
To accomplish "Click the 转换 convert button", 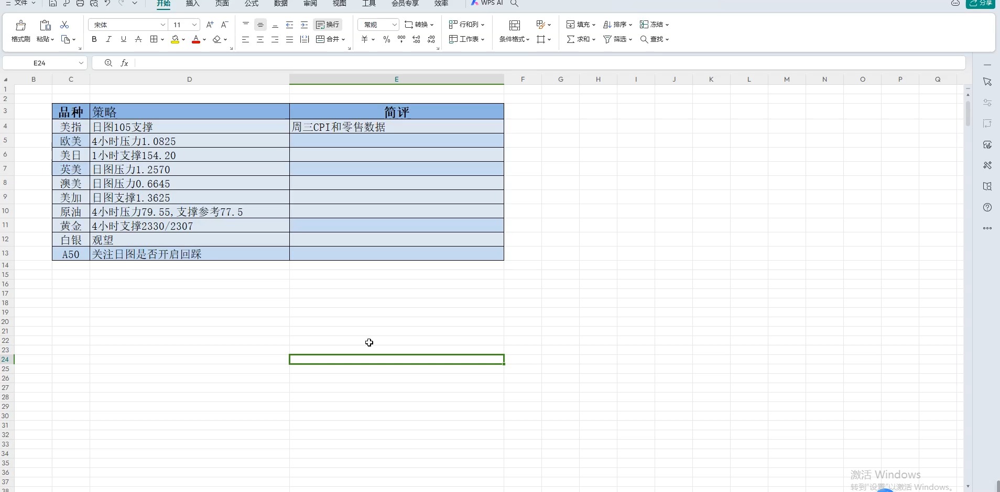I will click(x=419, y=25).
